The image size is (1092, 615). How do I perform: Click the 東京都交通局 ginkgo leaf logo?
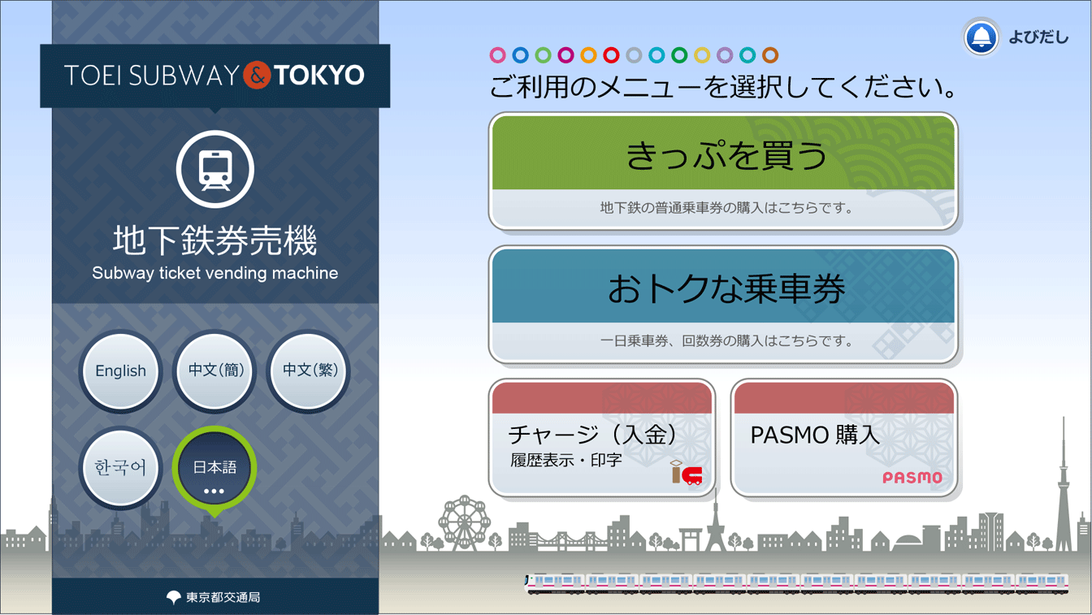click(x=174, y=597)
